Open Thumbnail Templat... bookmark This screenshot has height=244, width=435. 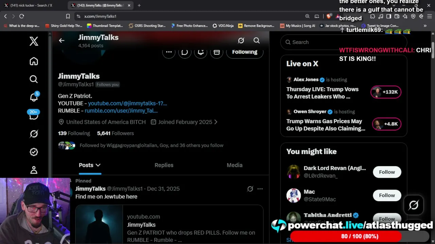[105, 26]
